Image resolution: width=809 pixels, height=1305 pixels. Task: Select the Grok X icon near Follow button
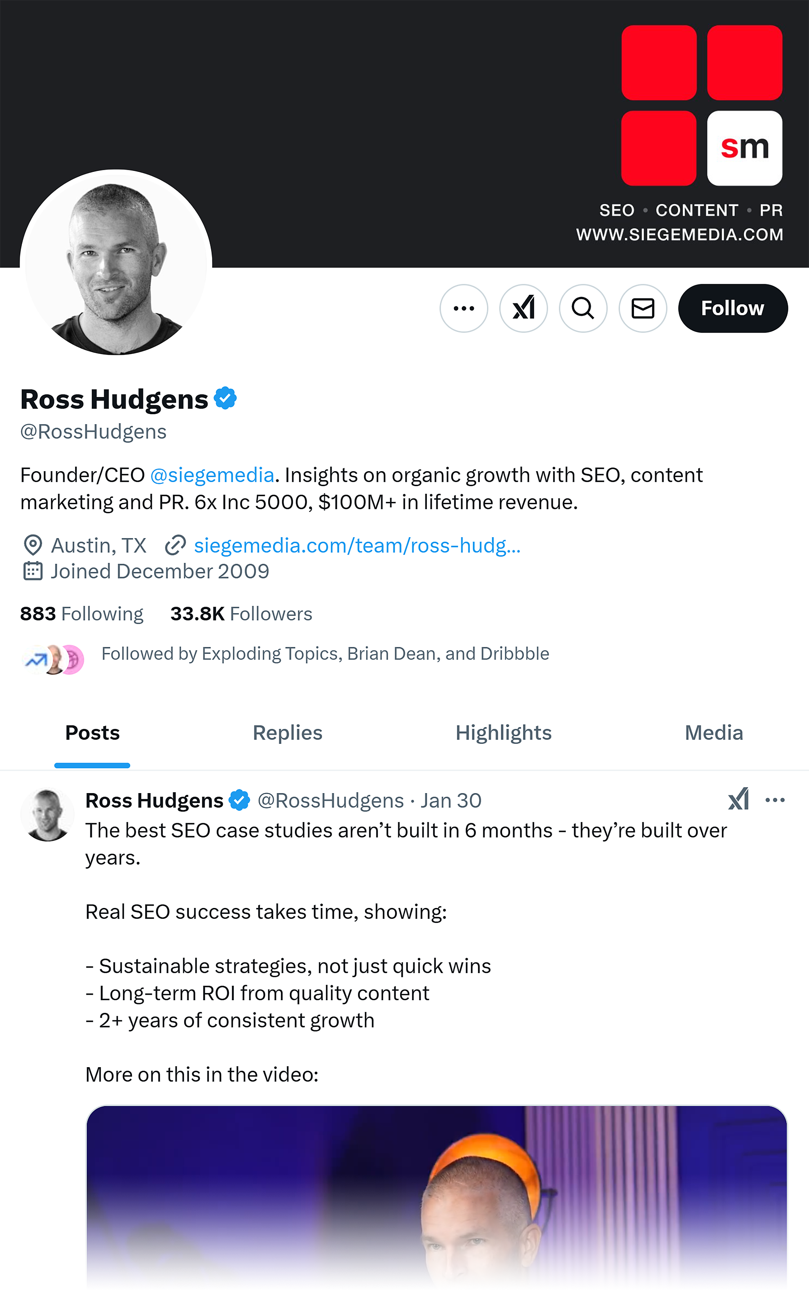pyautogui.click(x=523, y=308)
